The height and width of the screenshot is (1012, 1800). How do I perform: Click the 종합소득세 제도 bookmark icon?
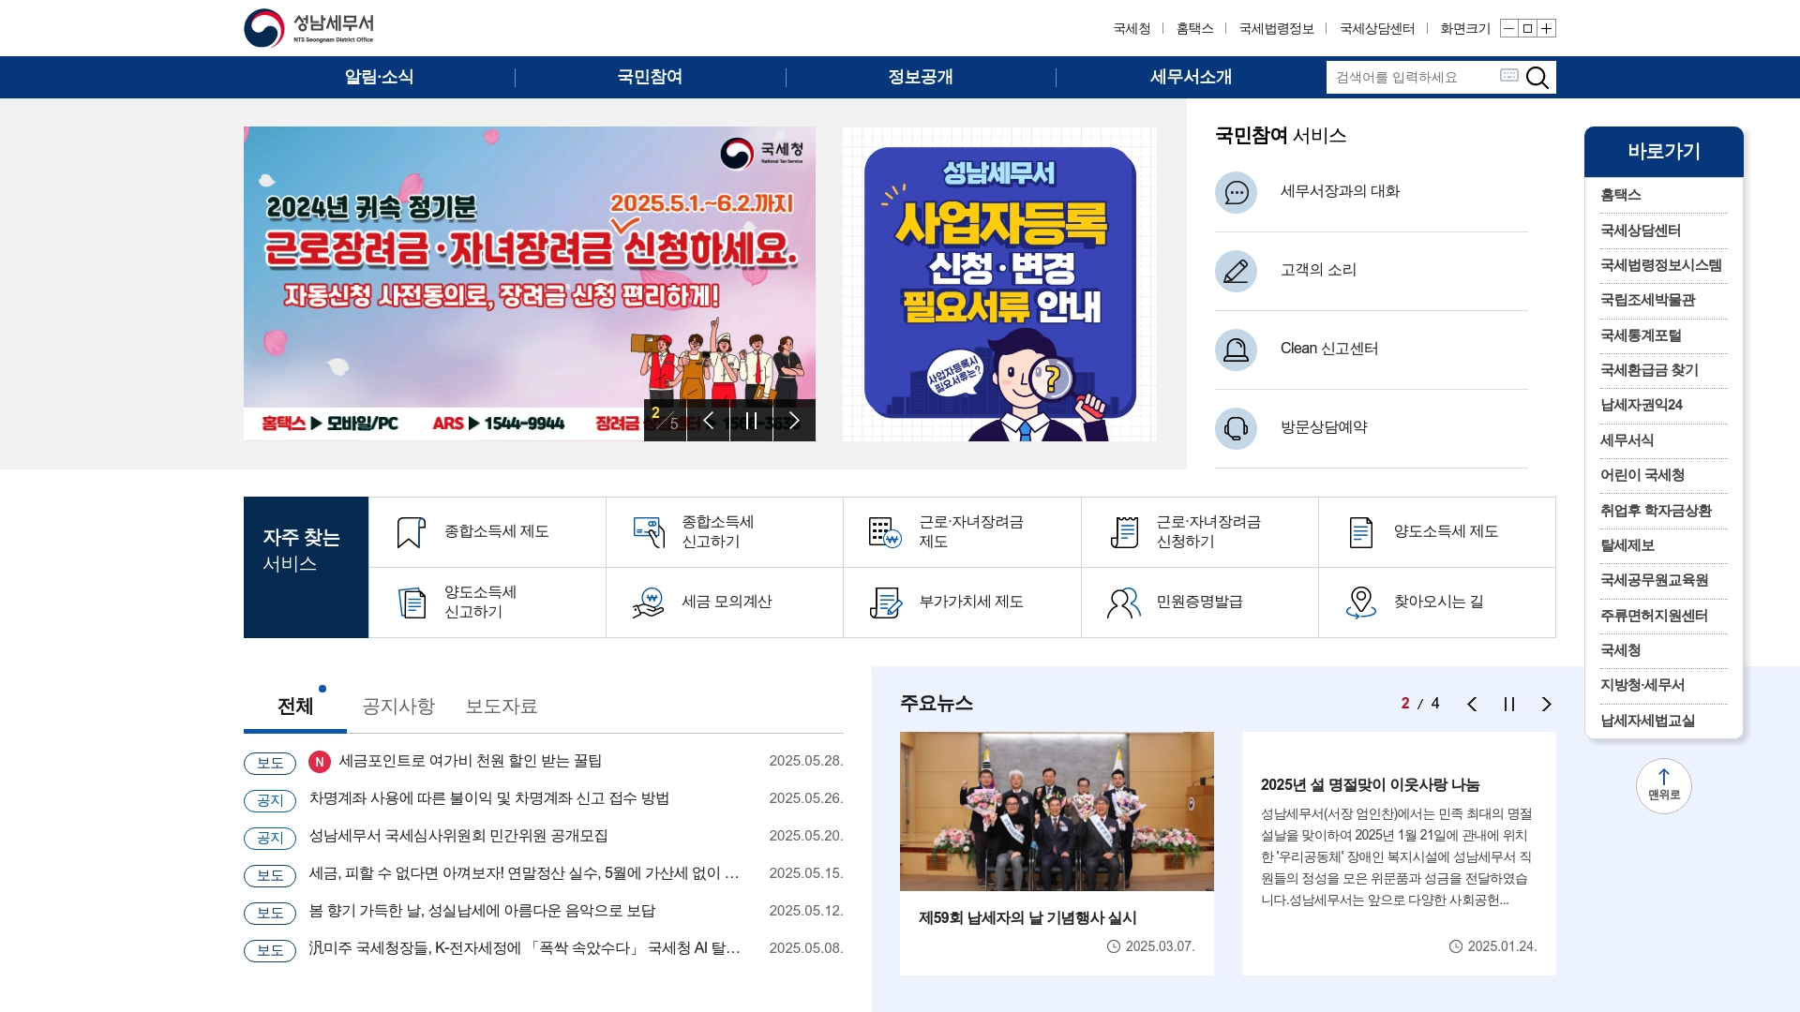click(x=411, y=532)
